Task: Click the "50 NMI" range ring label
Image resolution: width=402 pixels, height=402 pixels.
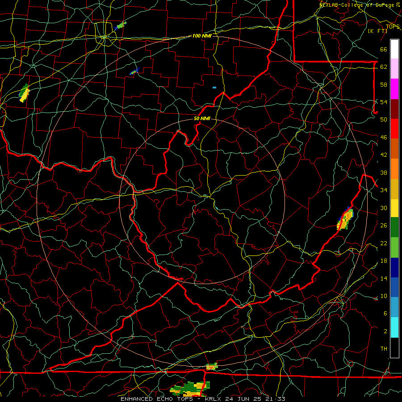Action: pyautogui.click(x=202, y=118)
